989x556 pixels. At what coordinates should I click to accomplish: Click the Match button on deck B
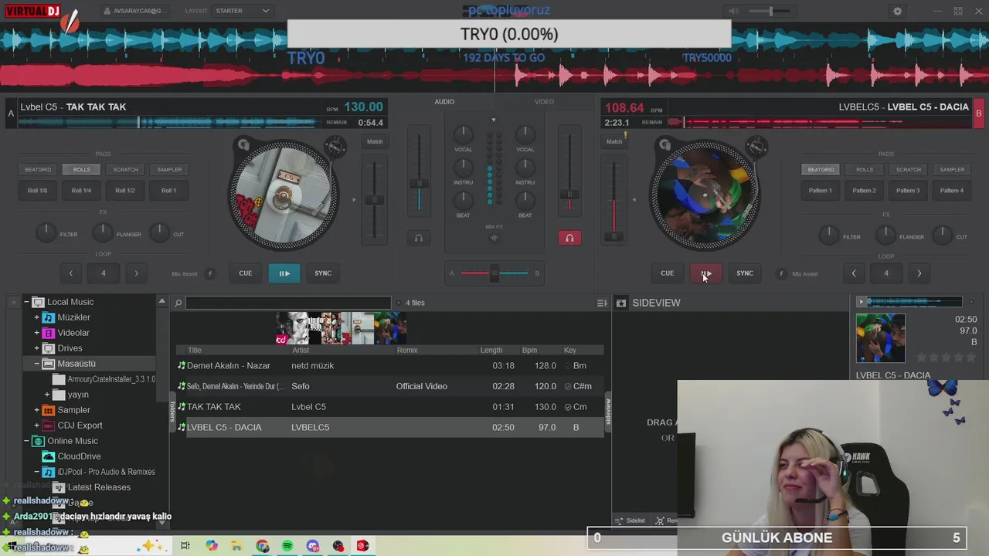pos(614,141)
